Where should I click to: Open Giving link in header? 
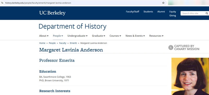[173, 16]
